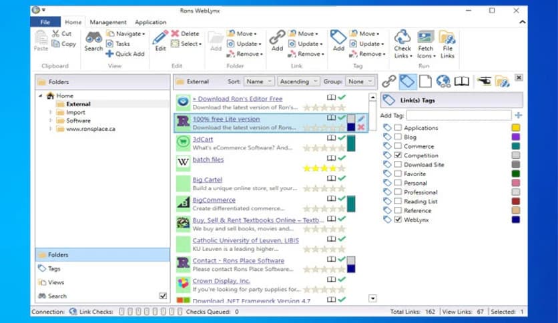
Task: Click the Connection globe status icon
Action: 73,312
